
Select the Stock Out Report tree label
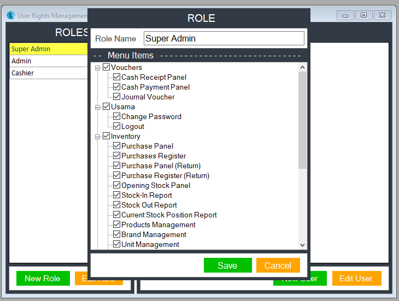coord(149,205)
